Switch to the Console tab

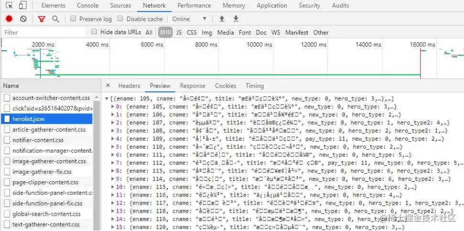point(87,6)
